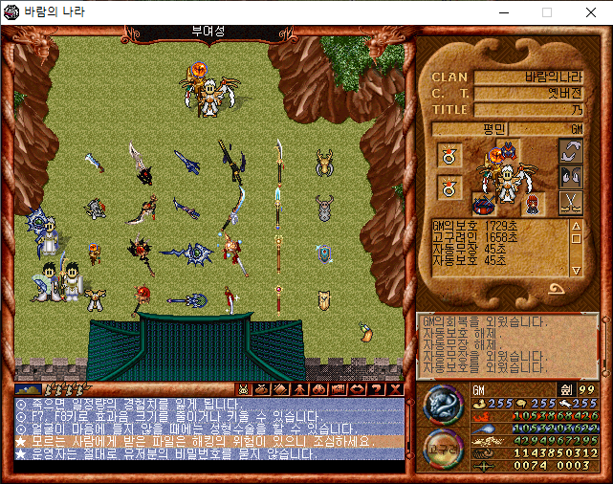Click the health value 1053868426
The height and width of the screenshot is (484, 613).
[555, 416]
